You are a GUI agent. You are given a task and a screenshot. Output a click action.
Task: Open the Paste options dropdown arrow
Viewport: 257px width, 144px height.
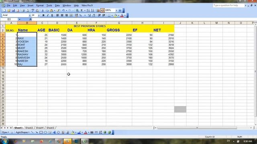(x=55, y=10)
